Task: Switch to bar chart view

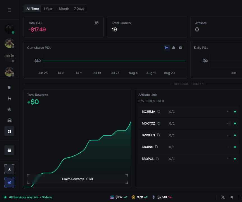Action: [x=174, y=48]
